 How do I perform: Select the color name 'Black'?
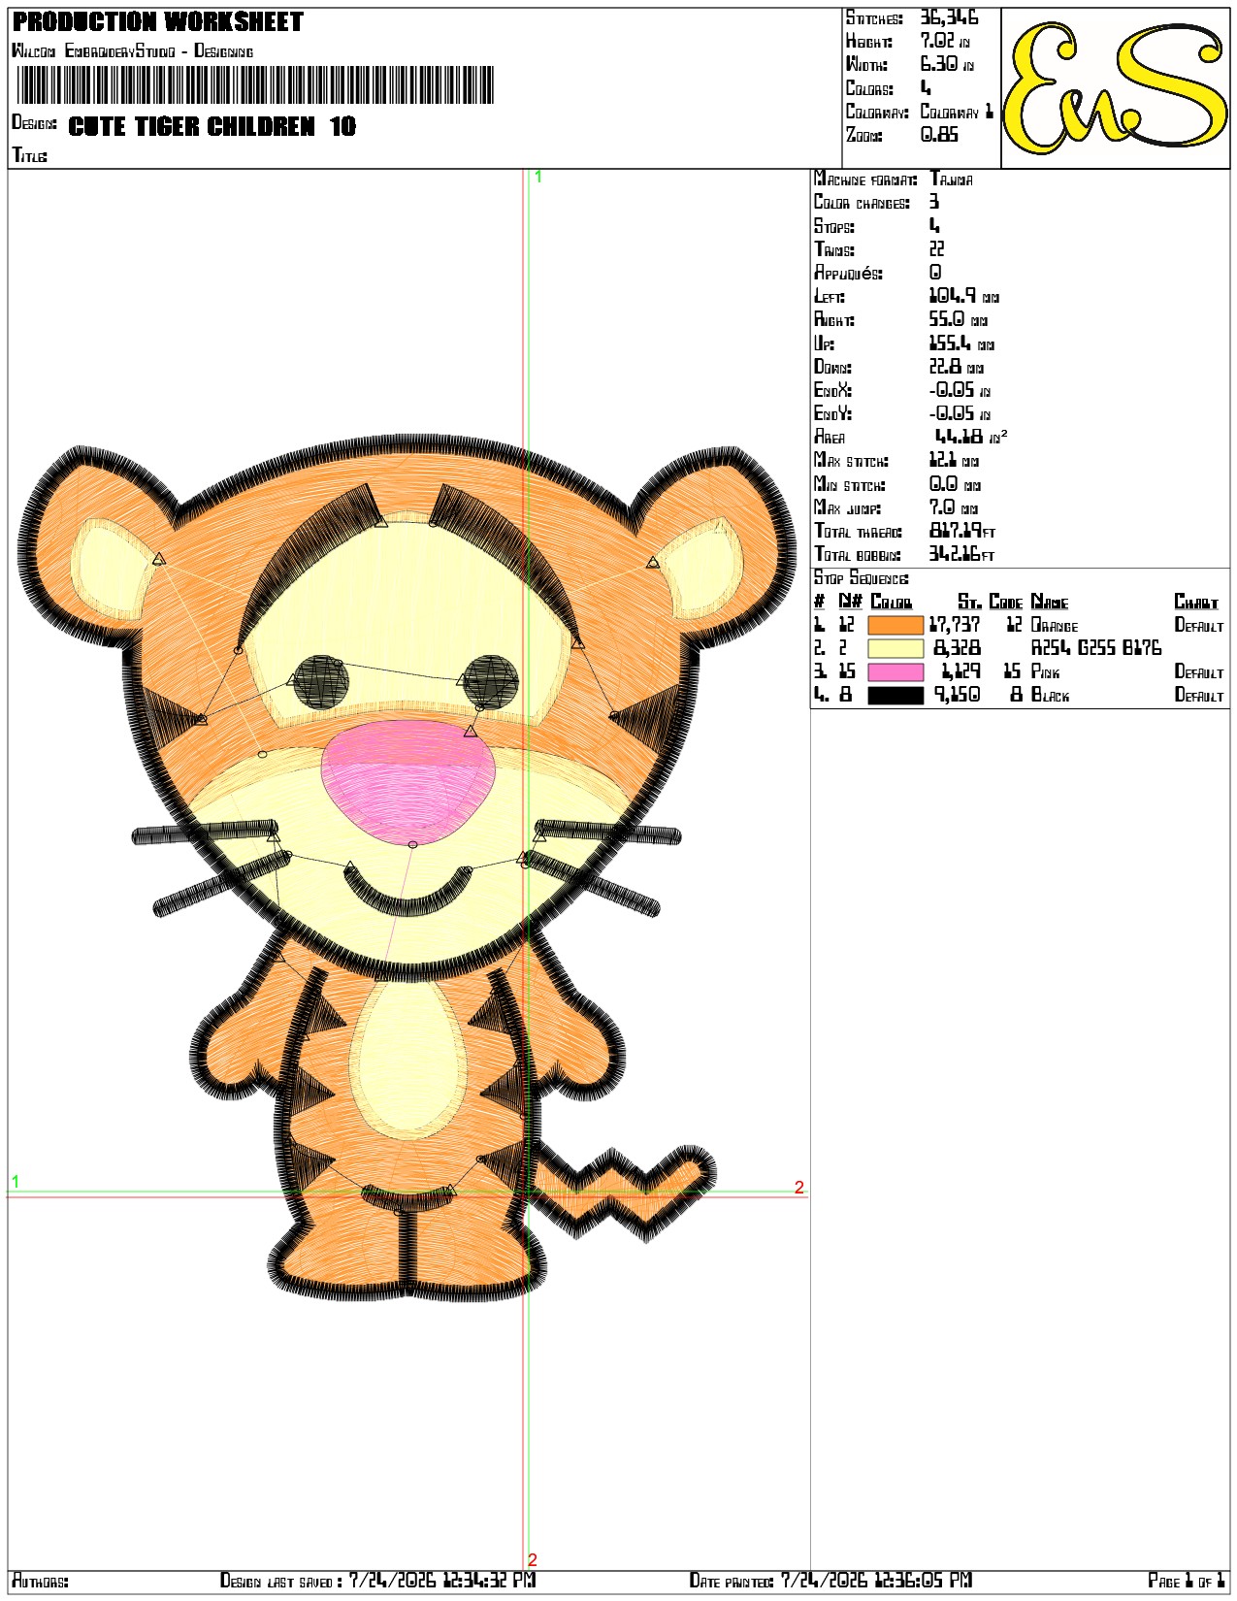click(x=1051, y=696)
